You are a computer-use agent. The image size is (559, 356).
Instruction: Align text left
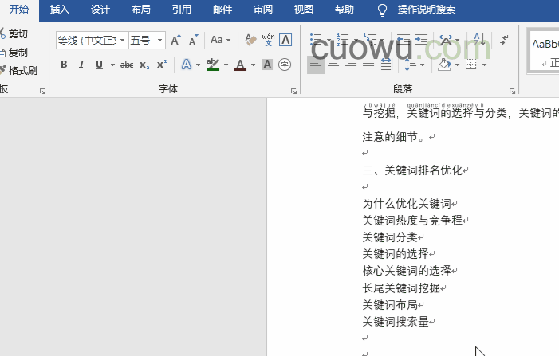click(x=316, y=65)
